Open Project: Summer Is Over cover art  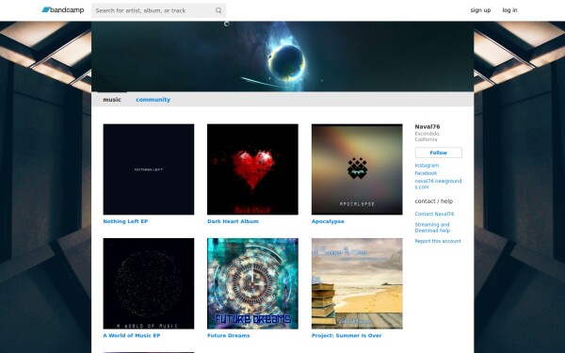click(x=357, y=283)
